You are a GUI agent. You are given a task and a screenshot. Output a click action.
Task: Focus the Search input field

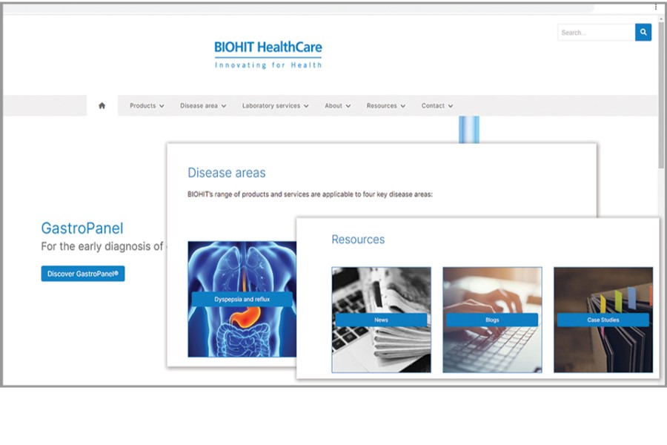[597, 33]
